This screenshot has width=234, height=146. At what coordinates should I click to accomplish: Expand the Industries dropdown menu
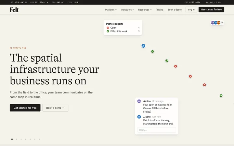pos(127,10)
